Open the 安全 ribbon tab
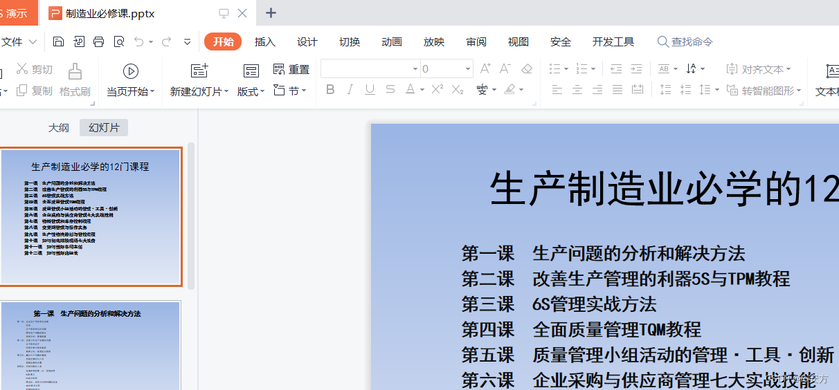 [x=561, y=42]
